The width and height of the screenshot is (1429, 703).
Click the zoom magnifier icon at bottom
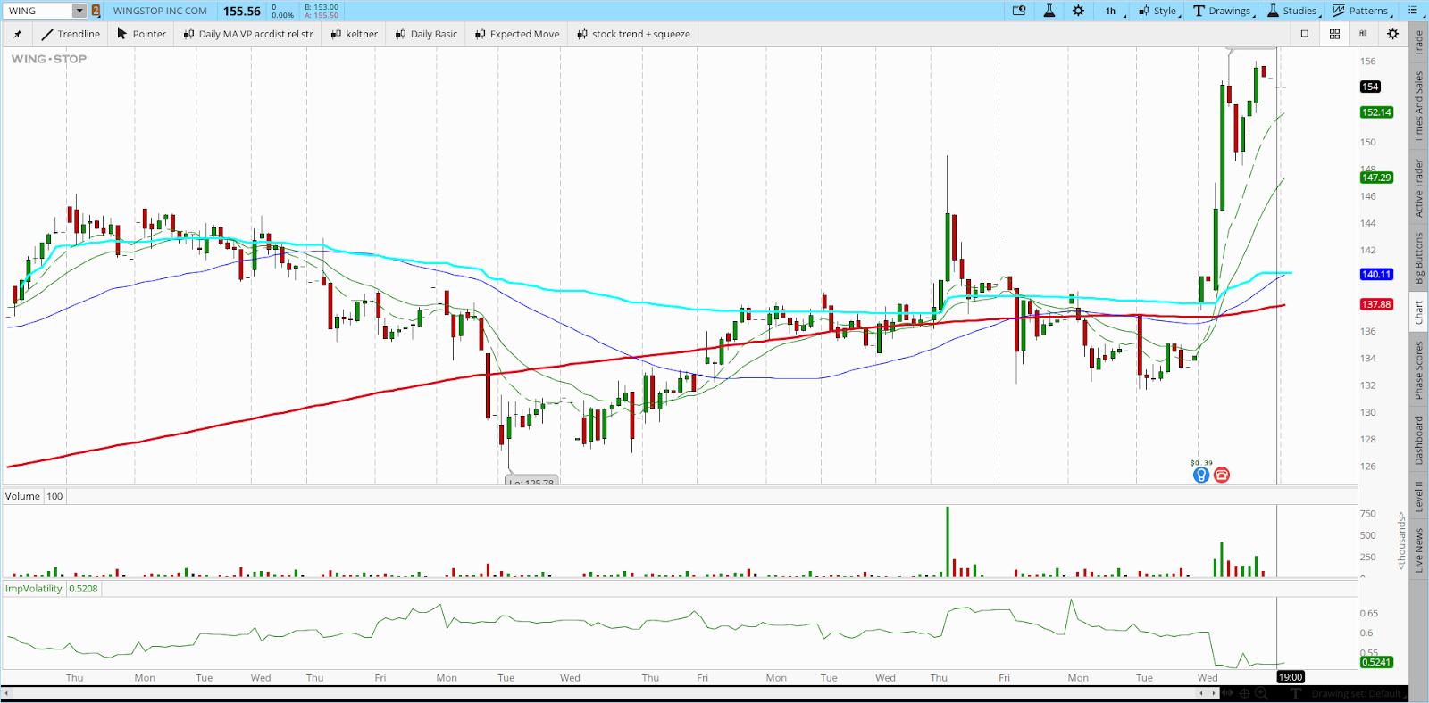click(1261, 693)
